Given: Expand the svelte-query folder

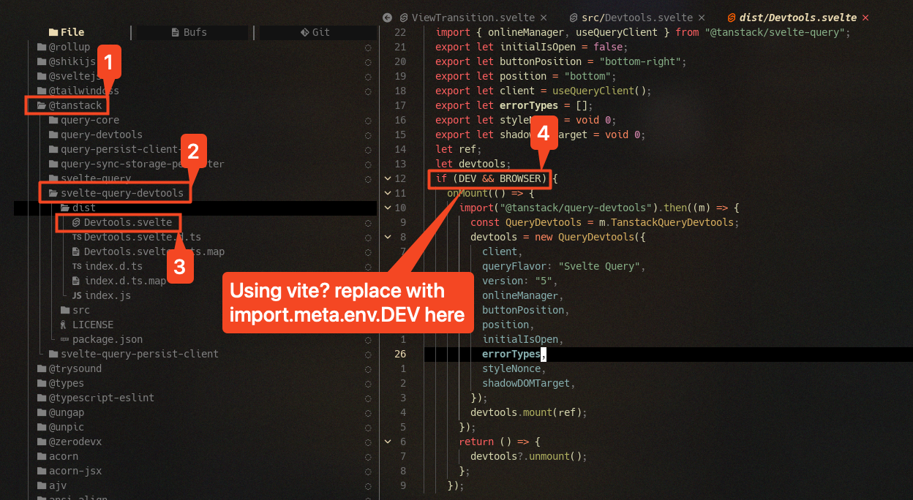Looking at the screenshot, I should click(90, 178).
